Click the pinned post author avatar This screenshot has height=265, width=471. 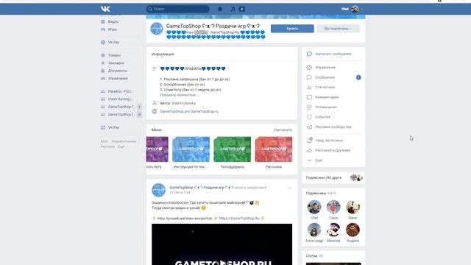(x=158, y=190)
